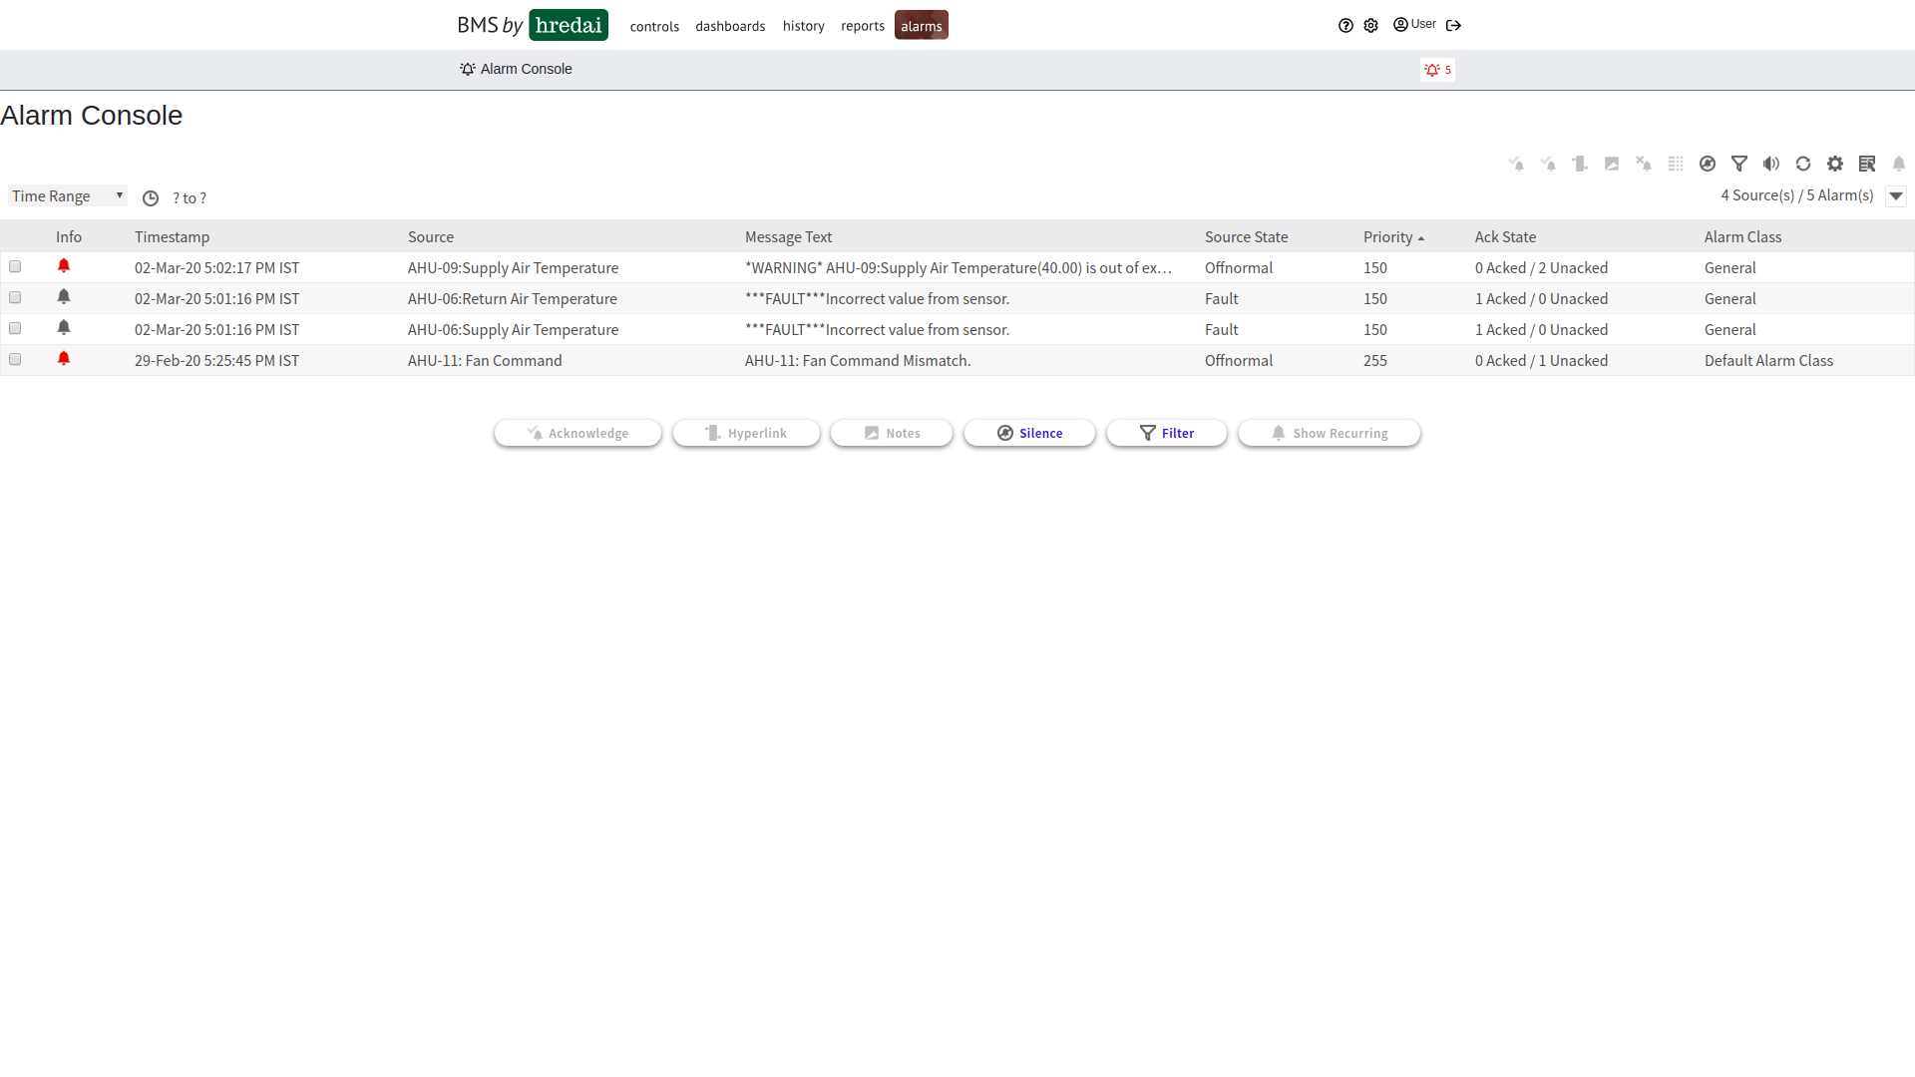Open the settings gear in top header
This screenshot has height=1077, width=1915.
(1371, 26)
